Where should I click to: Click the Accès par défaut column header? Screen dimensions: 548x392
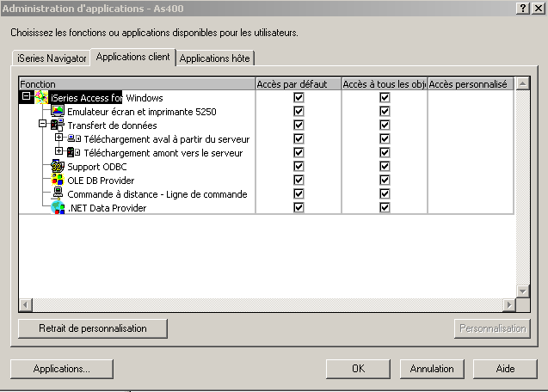pyautogui.click(x=299, y=84)
